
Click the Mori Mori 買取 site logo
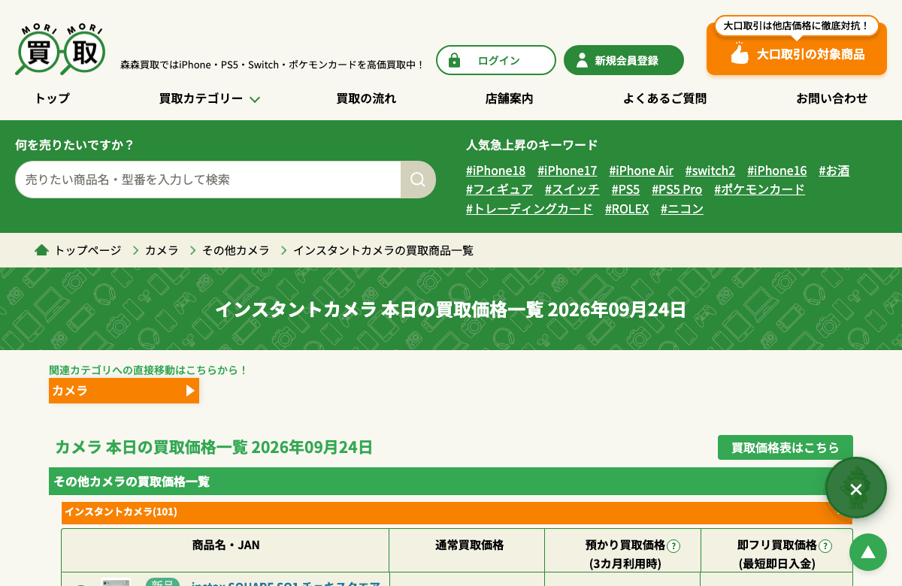[60, 49]
